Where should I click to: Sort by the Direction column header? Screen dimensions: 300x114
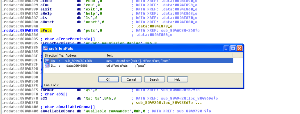click(x=51, y=55)
